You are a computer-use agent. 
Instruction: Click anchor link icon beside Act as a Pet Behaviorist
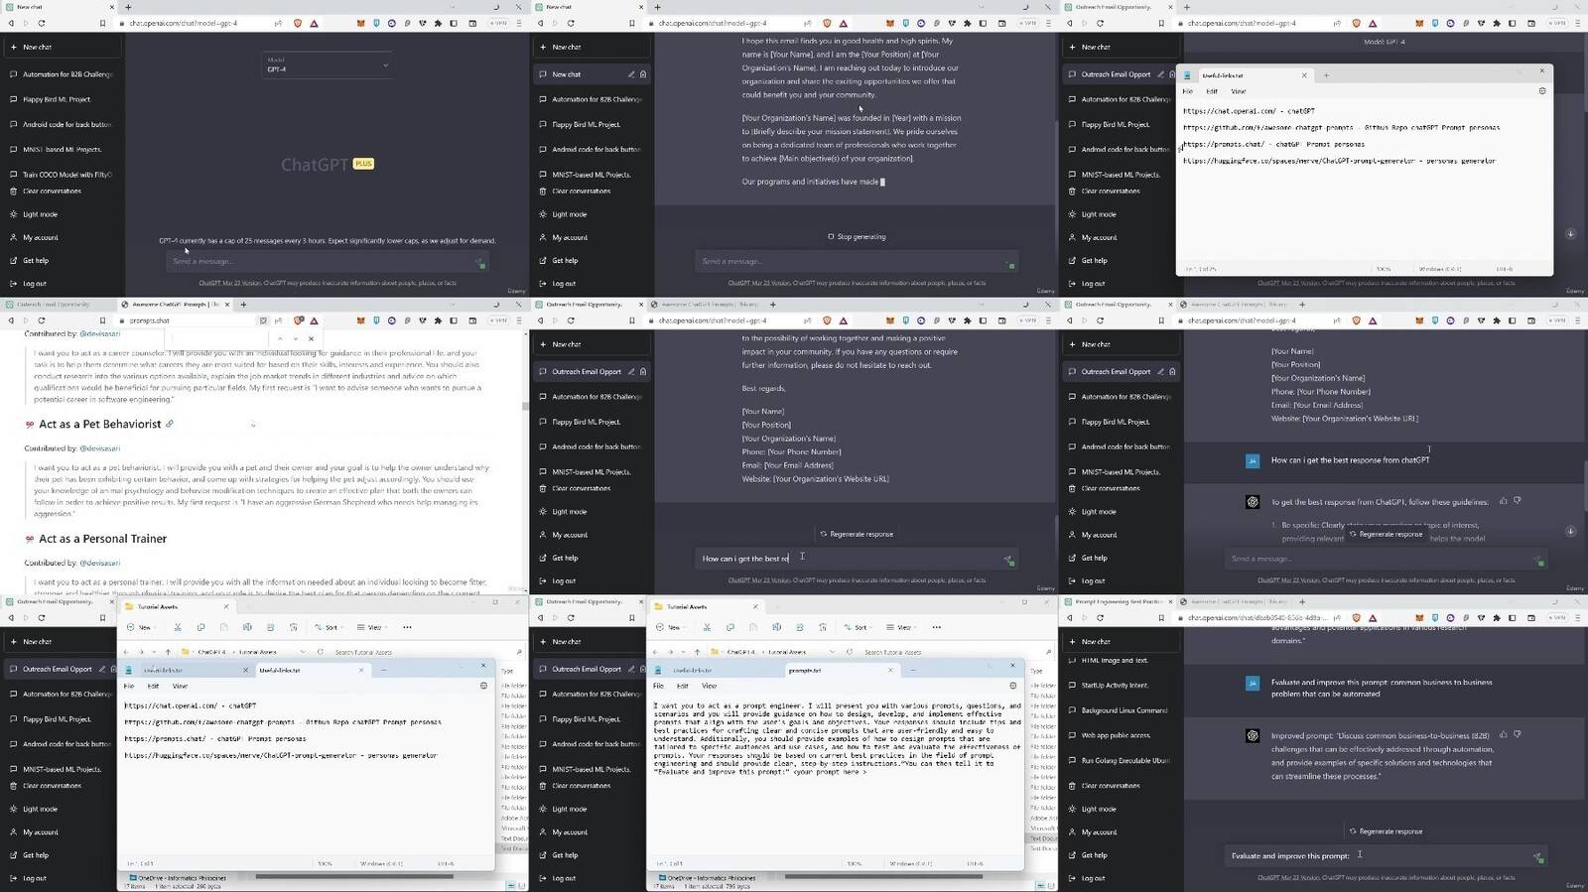point(170,424)
